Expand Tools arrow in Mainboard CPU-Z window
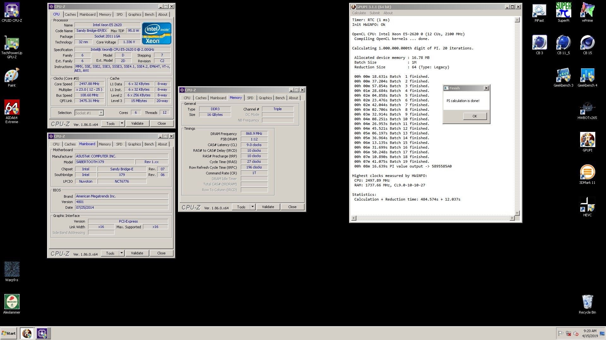 click(122, 253)
